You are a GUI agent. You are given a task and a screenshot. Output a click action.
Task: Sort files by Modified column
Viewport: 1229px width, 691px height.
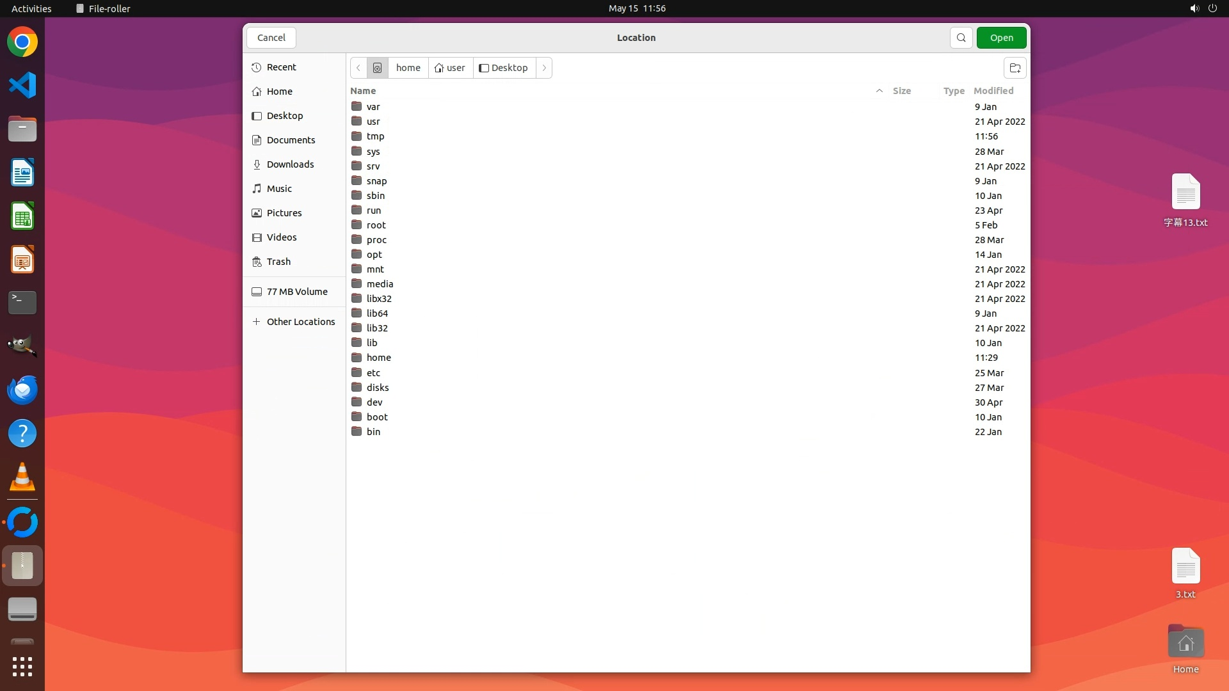pyautogui.click(x=993, y=91)
